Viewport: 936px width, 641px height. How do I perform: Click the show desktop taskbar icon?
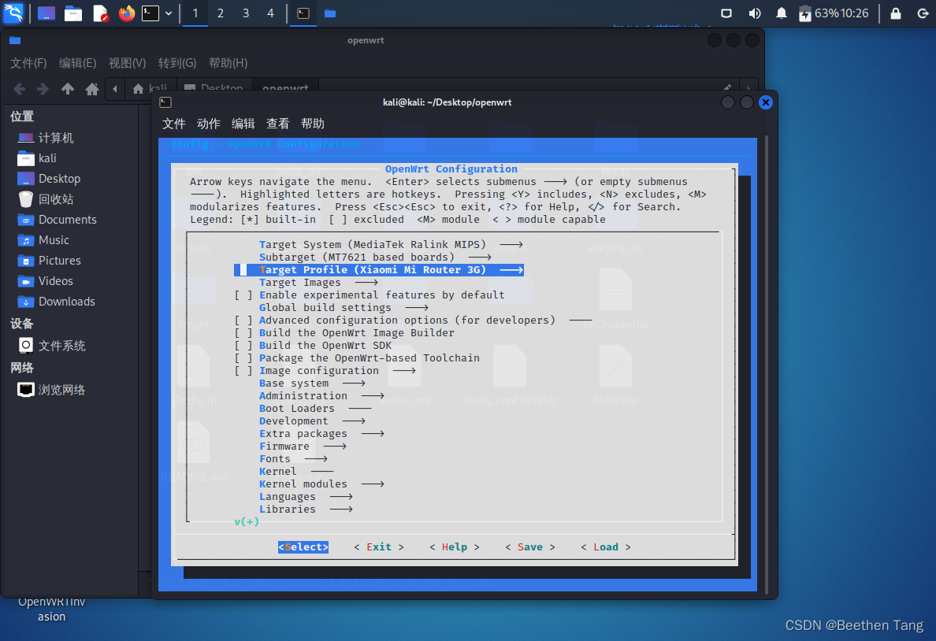(x=46, y=13)
